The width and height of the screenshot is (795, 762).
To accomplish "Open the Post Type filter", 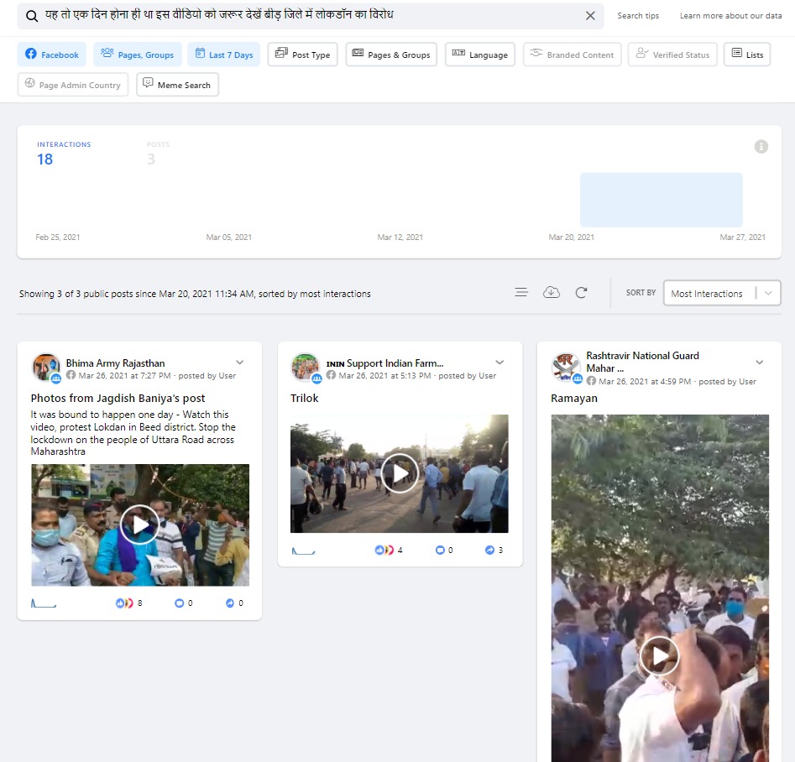I will (x=302, y=55).
